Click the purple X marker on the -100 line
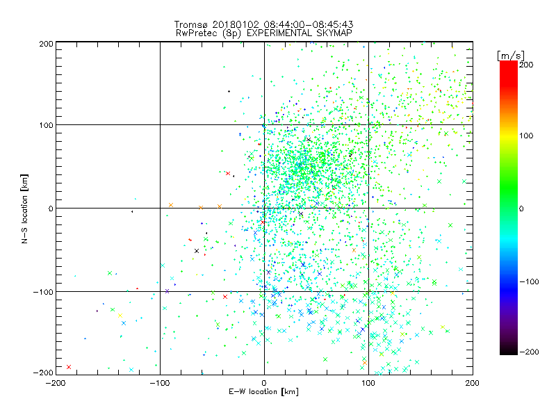The image size is (556, 417). [167, 291]
